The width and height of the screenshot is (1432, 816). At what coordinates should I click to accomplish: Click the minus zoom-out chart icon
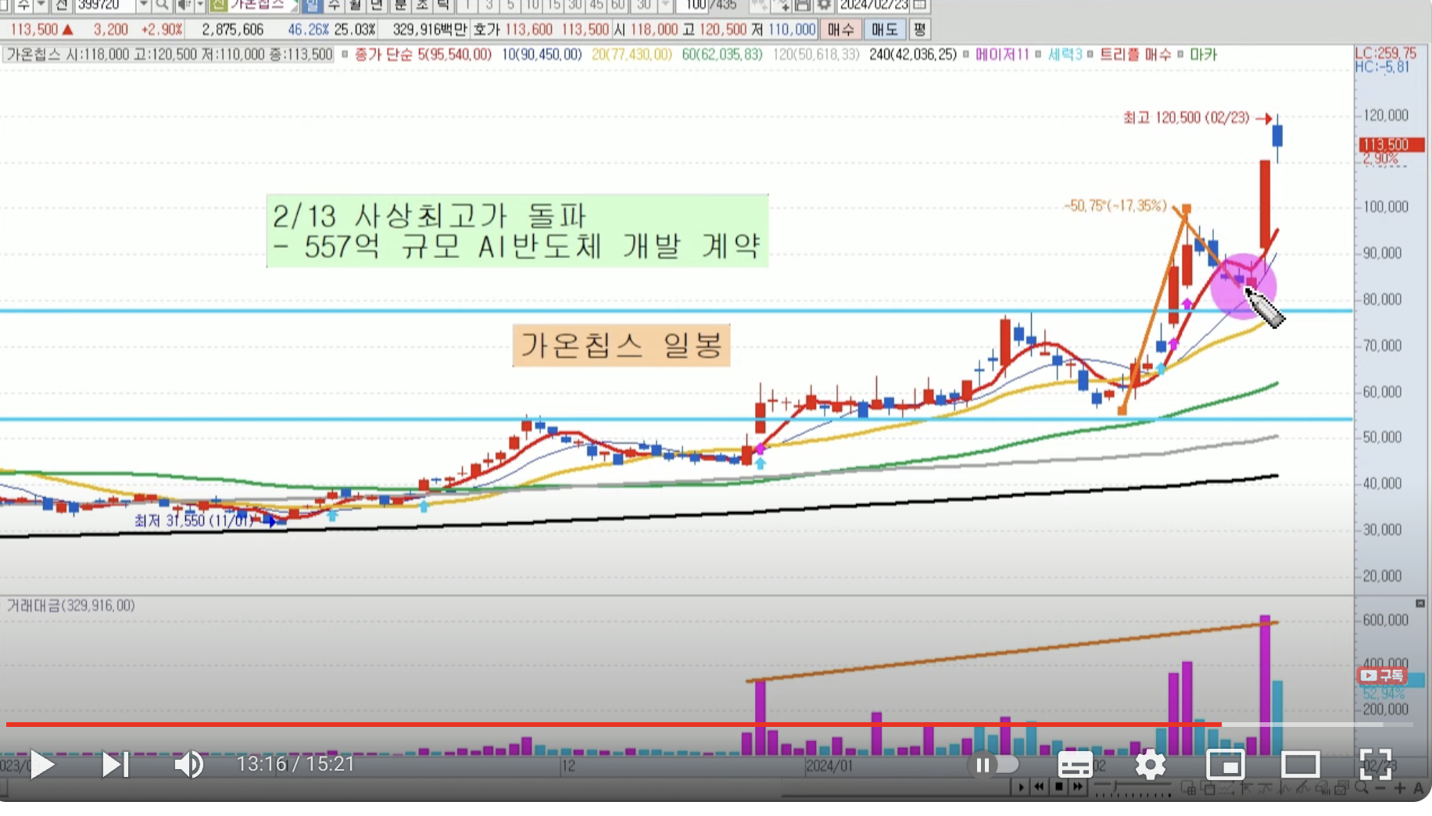pos(1380,788)
